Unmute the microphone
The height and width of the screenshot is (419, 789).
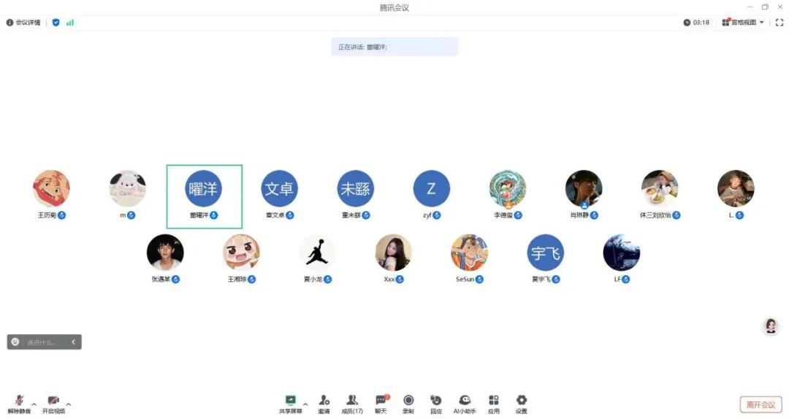19,404
